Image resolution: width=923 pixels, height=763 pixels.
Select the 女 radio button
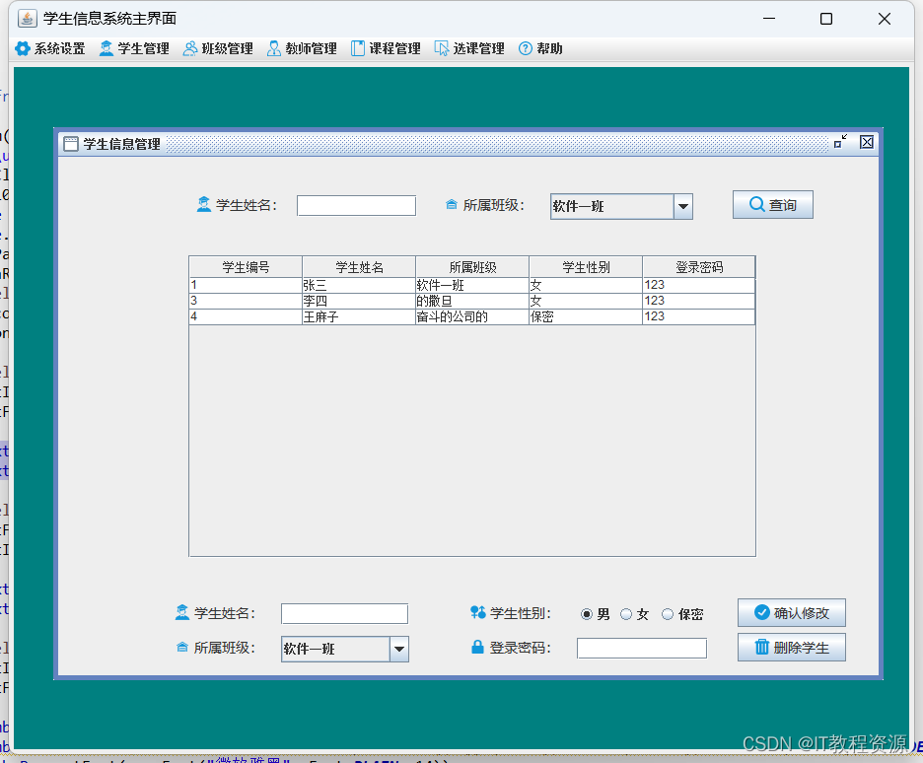pyautogui.click(x=635, y=614)
